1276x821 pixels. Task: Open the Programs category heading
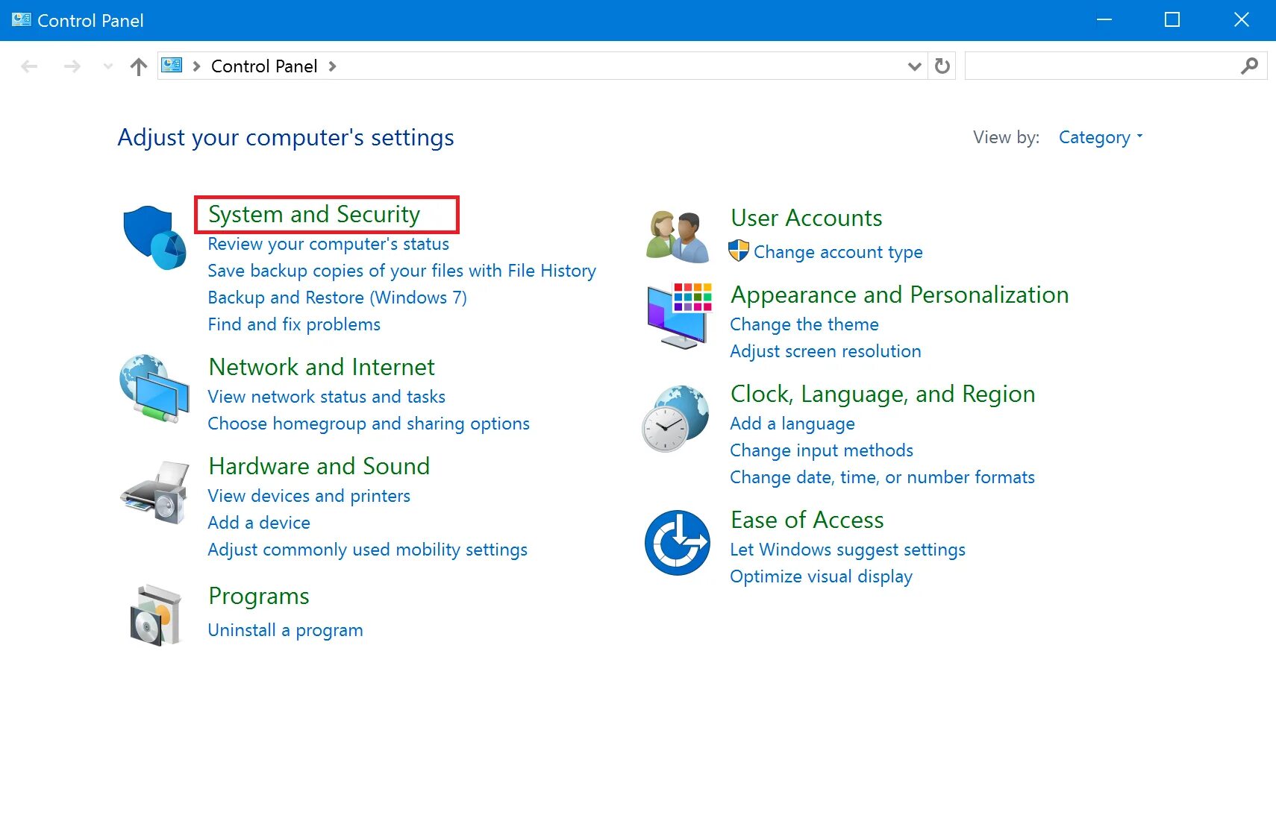259,597
